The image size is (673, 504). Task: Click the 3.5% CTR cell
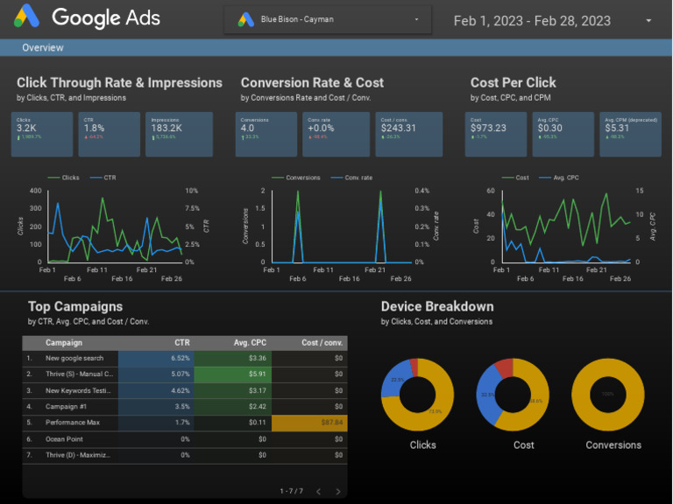coord(156,406)
